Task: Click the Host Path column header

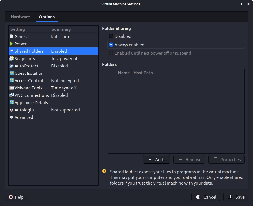Action: (143, 73)
